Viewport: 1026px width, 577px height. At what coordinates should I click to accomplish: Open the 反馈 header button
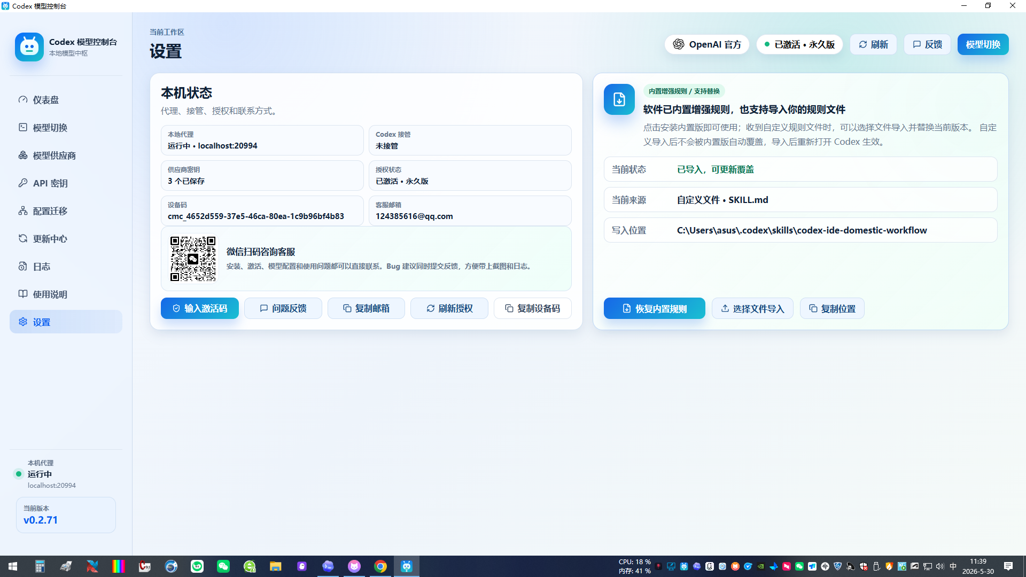coord(927,44)
